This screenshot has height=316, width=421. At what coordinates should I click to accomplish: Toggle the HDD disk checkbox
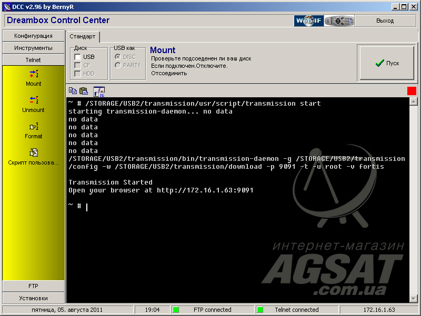(x=77, y=74)
